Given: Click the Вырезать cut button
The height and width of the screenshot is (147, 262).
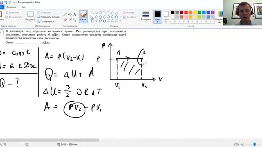Looking at the screenshot, I should pyautogui.click(x=12, y=13).
